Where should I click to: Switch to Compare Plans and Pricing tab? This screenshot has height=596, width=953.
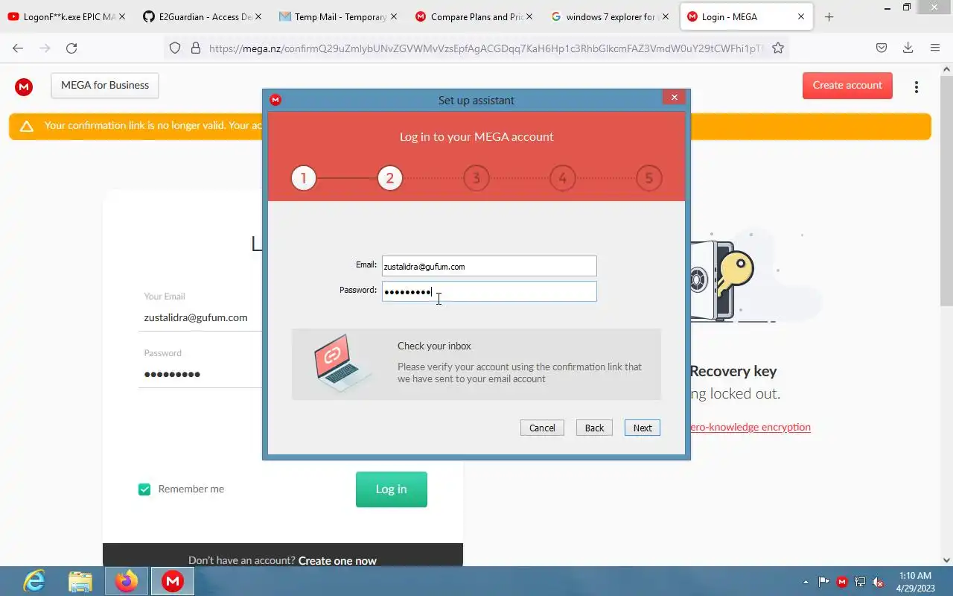click(x=474, y=16)
